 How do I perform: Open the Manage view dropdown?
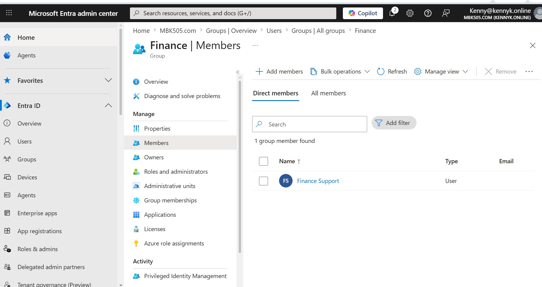[x=441, y=71]
